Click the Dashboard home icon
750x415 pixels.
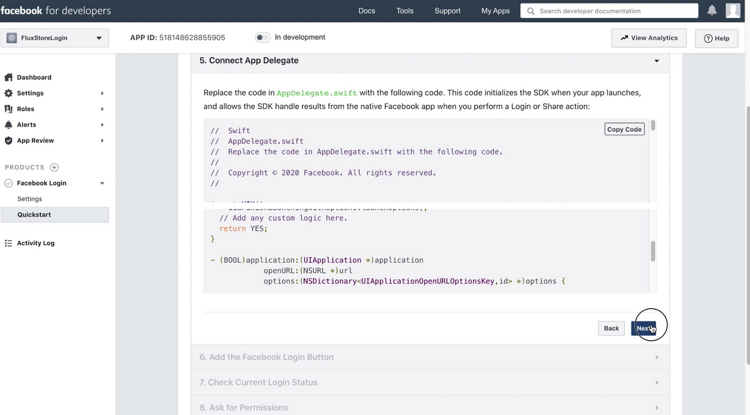9,77
